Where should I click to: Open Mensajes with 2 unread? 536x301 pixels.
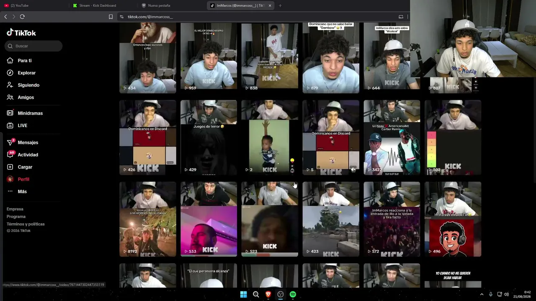click(x=23, y=143)
